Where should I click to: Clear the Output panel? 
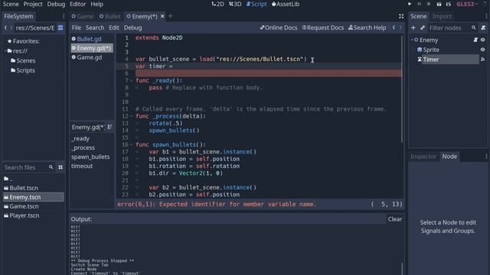pyautogui.click(x=395, y=219)
